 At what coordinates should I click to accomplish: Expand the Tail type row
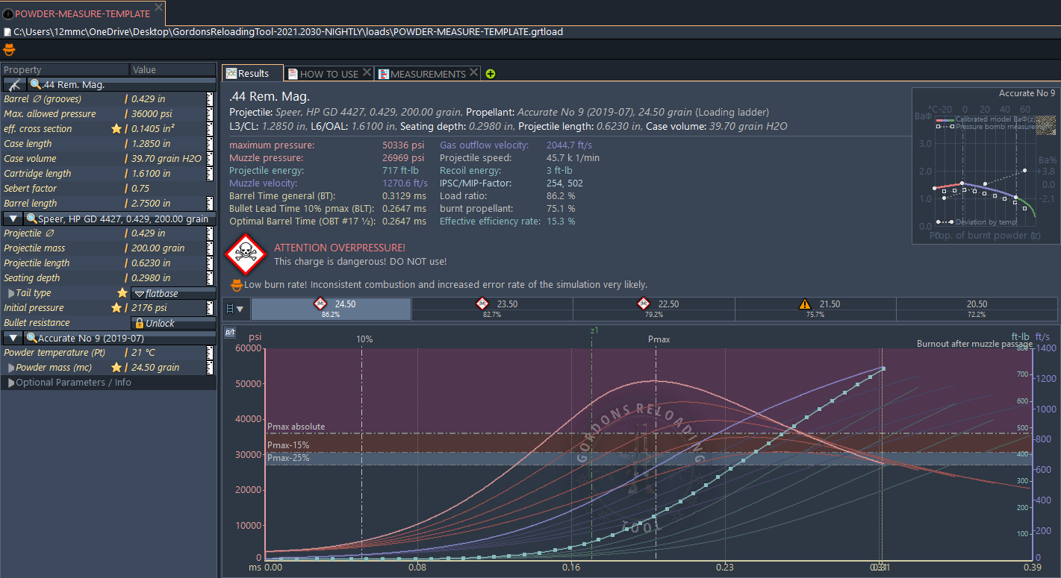(11, 293)
